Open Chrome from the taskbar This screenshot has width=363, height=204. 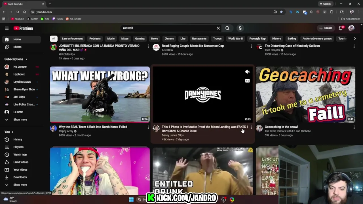[232, 199]
